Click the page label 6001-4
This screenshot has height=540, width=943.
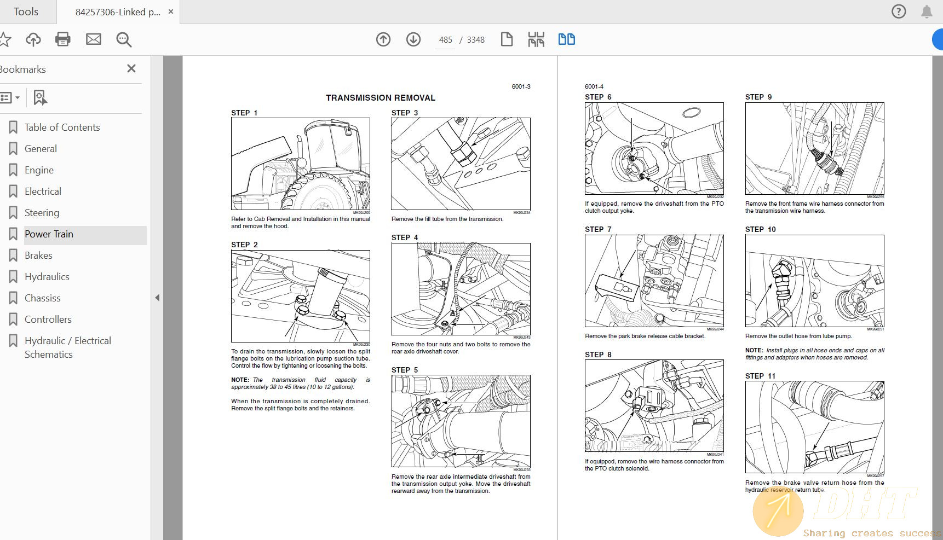(x=594, y=86)
